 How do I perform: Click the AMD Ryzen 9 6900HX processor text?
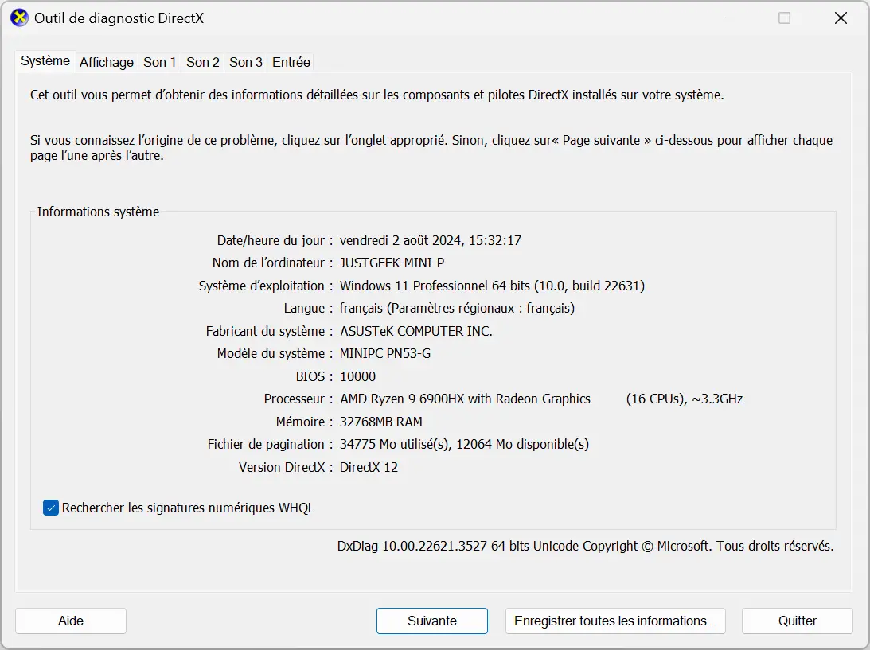[465, 399]
